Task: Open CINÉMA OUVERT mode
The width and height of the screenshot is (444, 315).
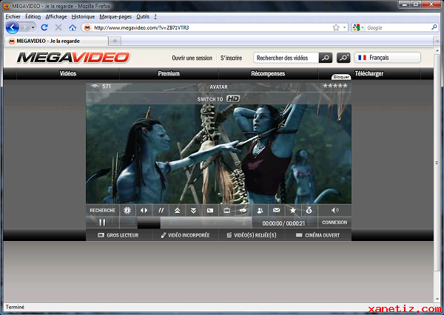Action: (317, 235)
